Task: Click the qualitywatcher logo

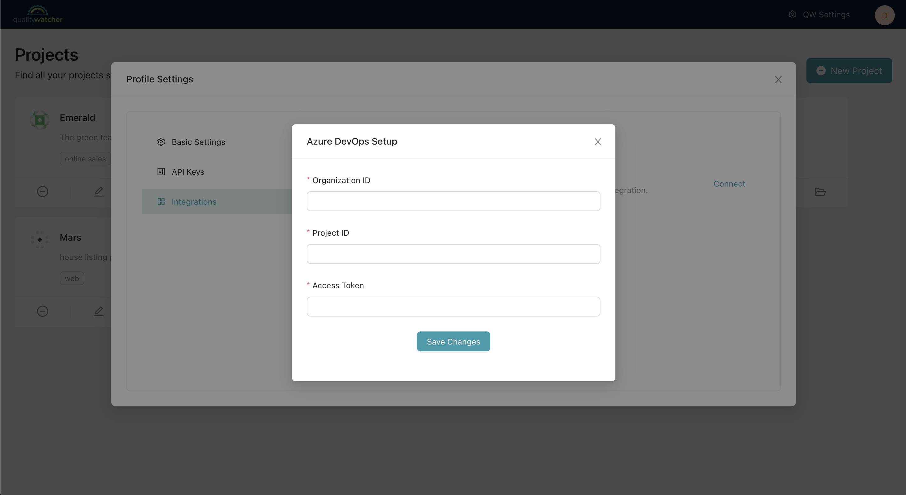Action: (38, 14)
